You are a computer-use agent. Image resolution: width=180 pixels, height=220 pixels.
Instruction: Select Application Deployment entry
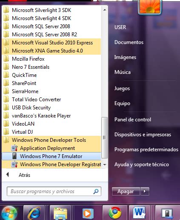pos(51,148)
